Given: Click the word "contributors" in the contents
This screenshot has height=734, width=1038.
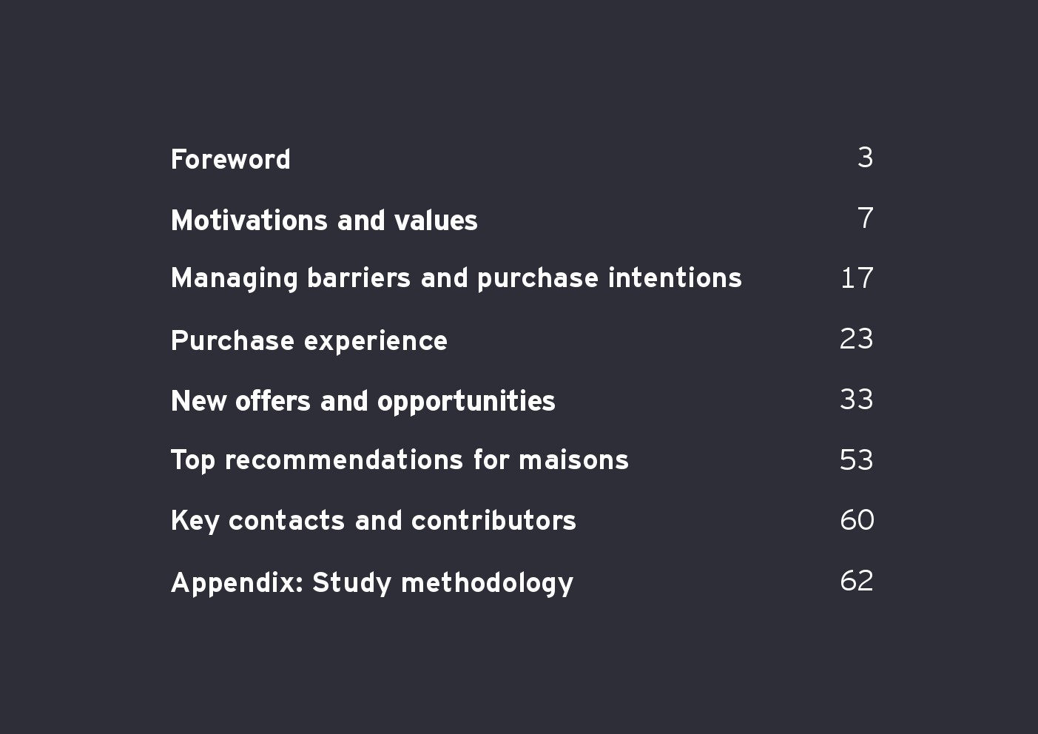Looking at the screenshot, I should click(493, 521).
